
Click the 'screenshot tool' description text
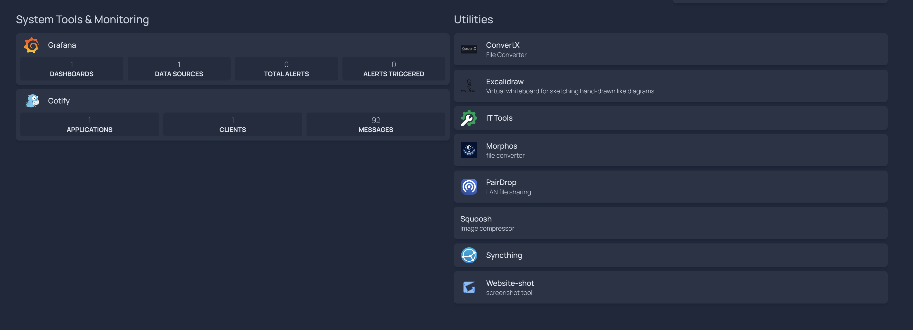pos(509,293)
